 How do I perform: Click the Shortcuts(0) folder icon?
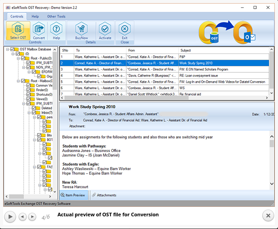tap(33, 95)
